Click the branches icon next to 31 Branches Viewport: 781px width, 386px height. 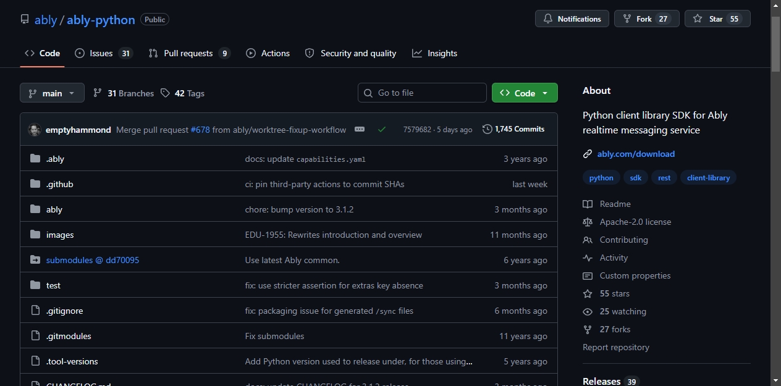(x=98, y=93)
